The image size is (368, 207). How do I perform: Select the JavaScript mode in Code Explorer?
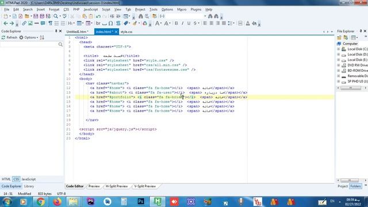pos(28,179)
